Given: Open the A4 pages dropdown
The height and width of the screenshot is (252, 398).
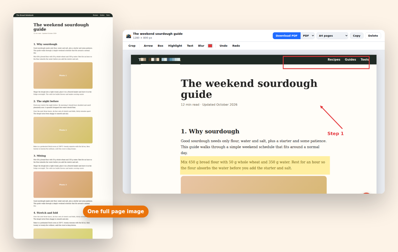Looking at the screenshot, I should coord(332,36).
